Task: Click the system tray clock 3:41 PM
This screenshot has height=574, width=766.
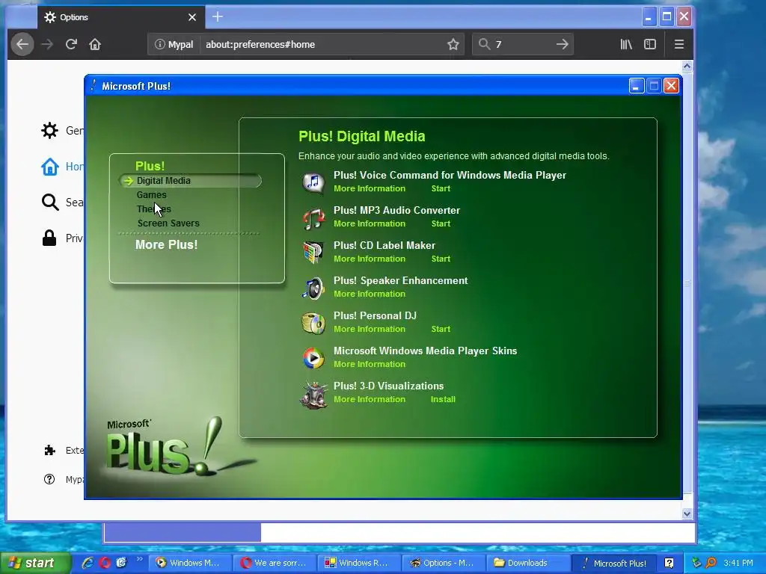Action: (x=738, y=563)
